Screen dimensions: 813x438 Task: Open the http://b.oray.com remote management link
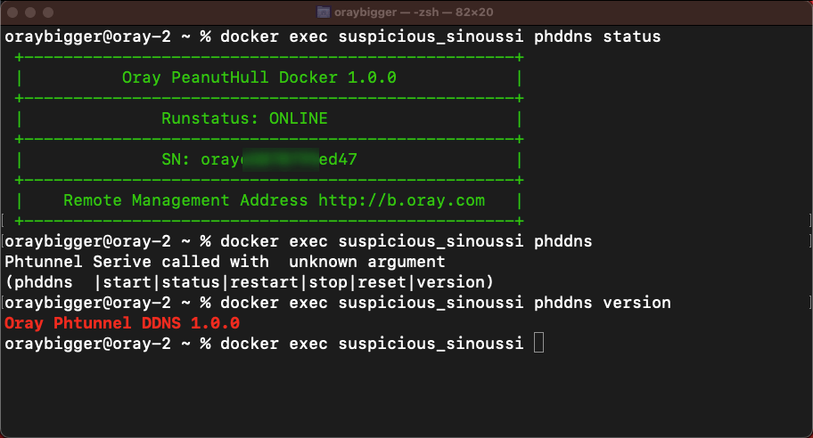pyautogui.click(x=402, y=200)
